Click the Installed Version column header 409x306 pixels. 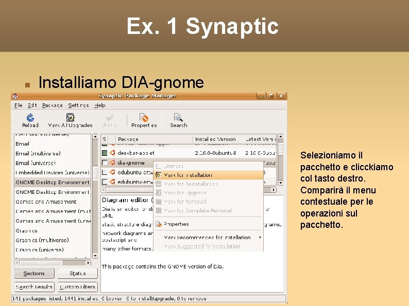tap(218, 139)
